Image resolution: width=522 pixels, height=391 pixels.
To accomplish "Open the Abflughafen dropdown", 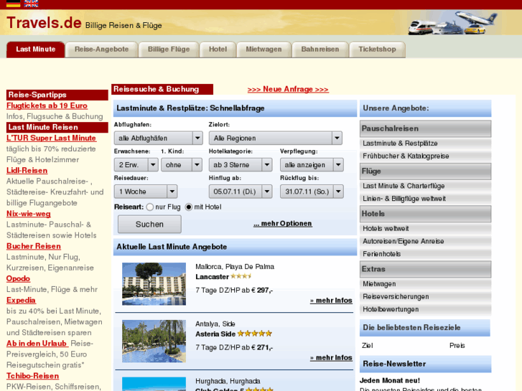I will [158, 138].
